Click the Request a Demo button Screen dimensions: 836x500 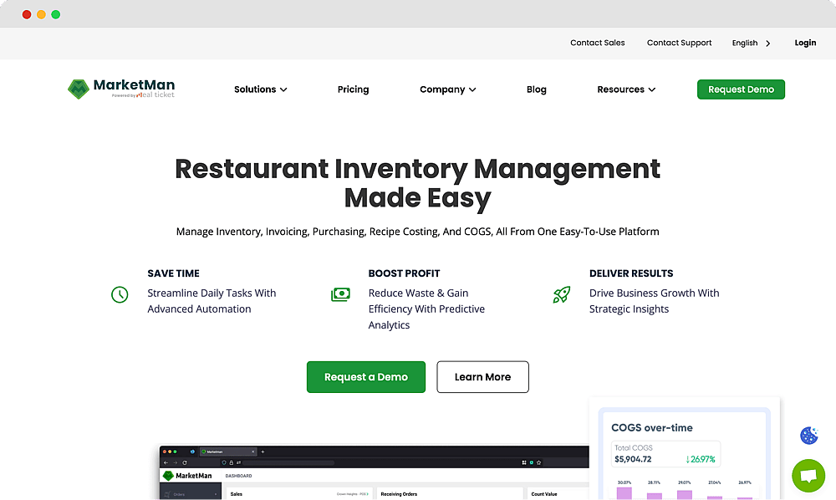(x=366, y=377)
